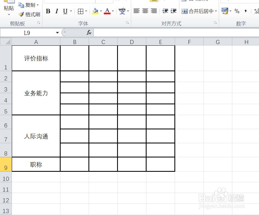This screenshot has height=215, width=259.
Task: Toggle bold formatting with the B button
Action: pos(48,11)
